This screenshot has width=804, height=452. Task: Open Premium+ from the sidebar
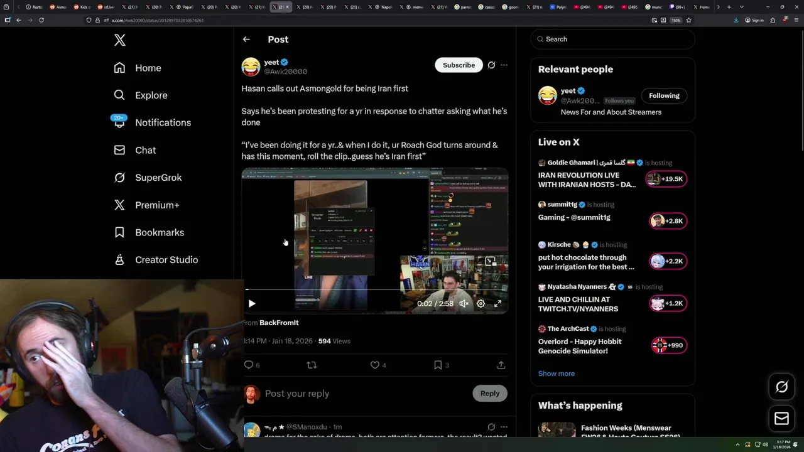pos(146,205)
